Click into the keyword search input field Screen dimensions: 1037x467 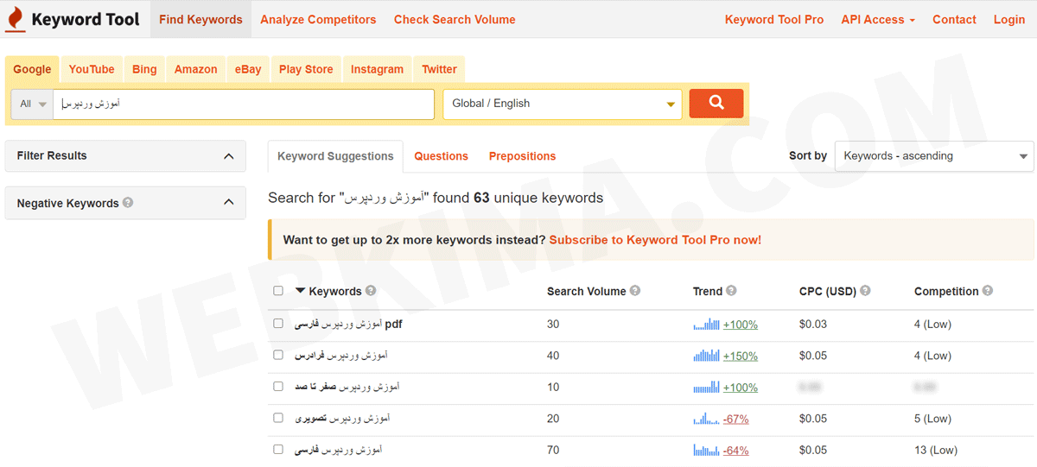tap(244, 104)
